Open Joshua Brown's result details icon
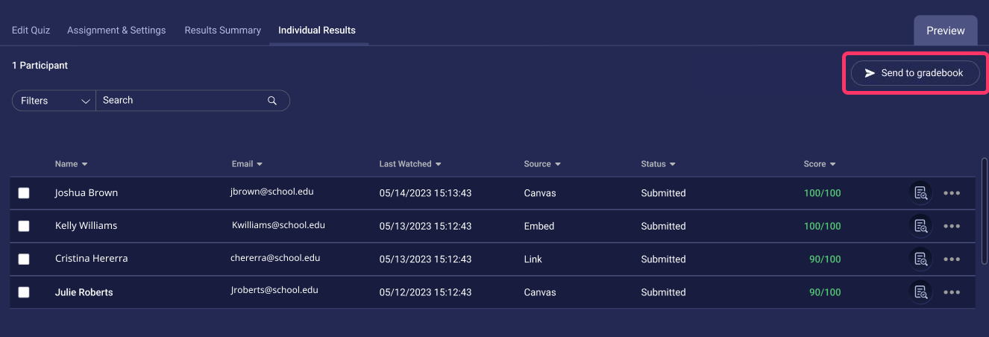Image resolution: width=989 pixels, height=337 pixels. 921,193
